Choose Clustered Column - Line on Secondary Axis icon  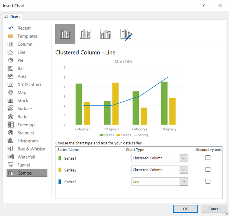click(x=85, y=34)
